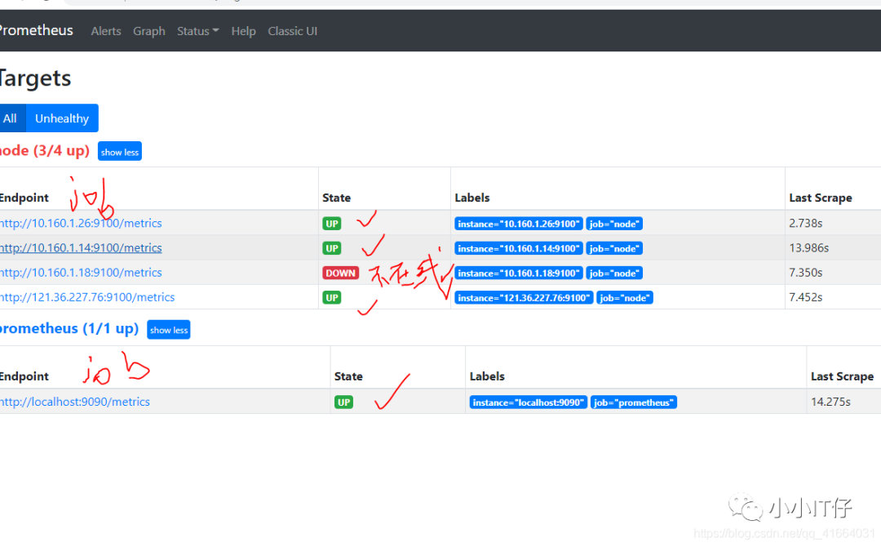Switch to Classic UI

(292, 31)
